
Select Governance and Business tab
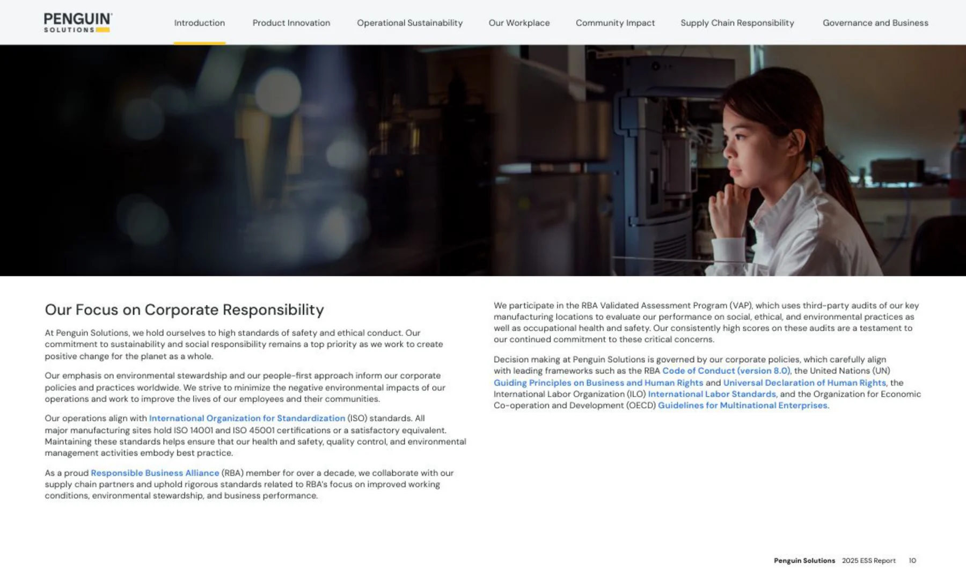point(875,23)
